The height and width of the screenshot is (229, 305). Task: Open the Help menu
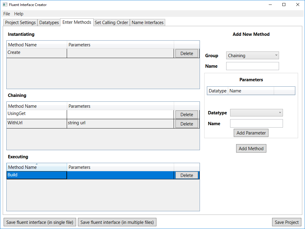[19, 14]
